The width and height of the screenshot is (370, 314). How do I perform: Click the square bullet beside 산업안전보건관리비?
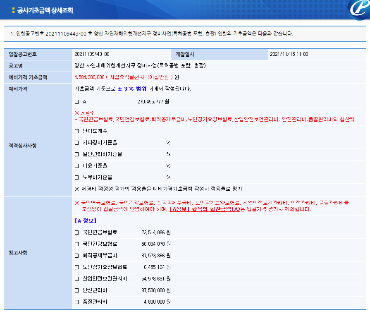click(77, 279)
